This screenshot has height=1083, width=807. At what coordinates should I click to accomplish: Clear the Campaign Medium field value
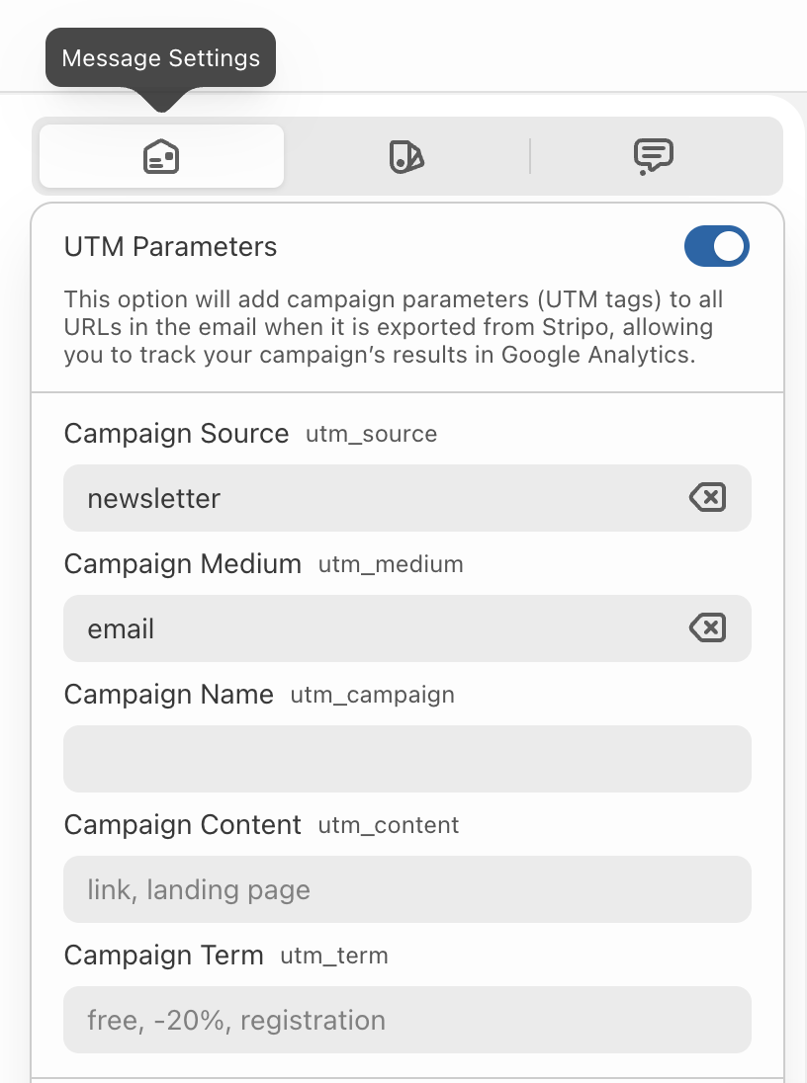(707, 628)
